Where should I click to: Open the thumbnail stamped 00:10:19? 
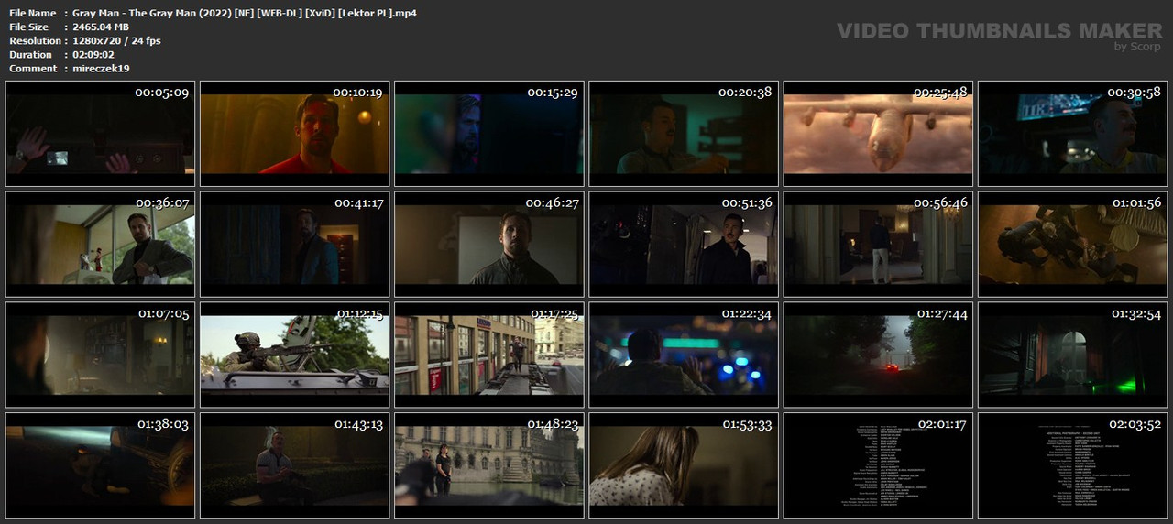294,134
